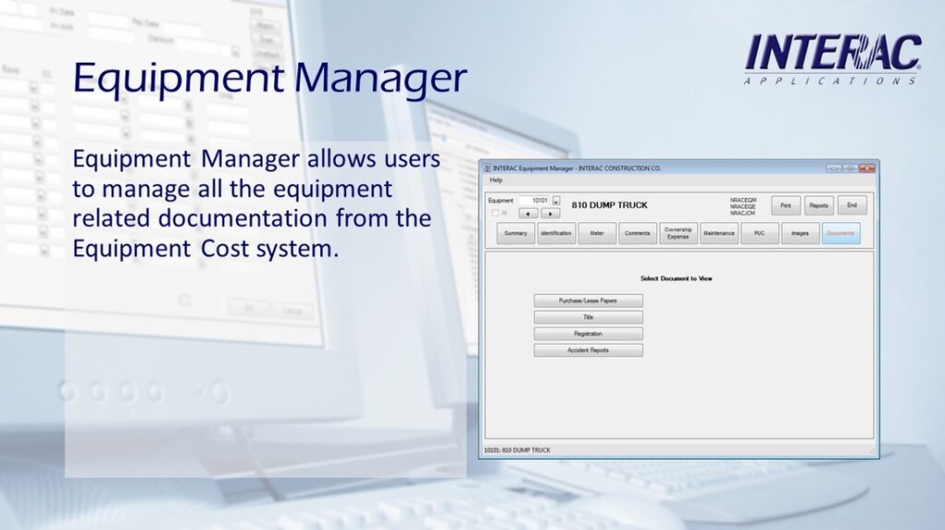Image resolution: width=945 pixels, height=530 pixels.
Task: Toggle the All checkbox
Action: (x=495, y=213)
